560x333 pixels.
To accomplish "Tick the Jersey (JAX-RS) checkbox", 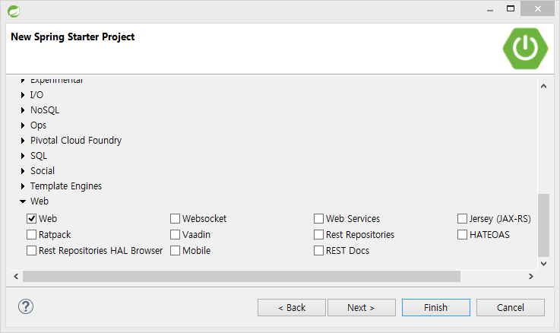I will pyautogui.click(x=462, y=218).
